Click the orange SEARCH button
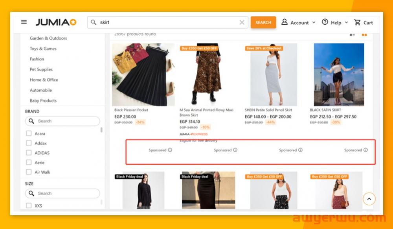Image resolution: width=393 pixels, height=229 pixels. (x=263, y=22)
